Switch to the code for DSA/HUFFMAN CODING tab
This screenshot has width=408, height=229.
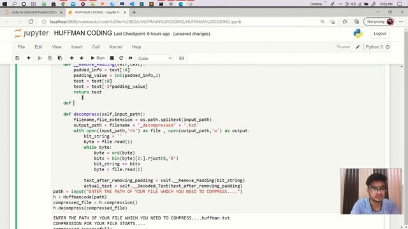click(x=34, y=12)
